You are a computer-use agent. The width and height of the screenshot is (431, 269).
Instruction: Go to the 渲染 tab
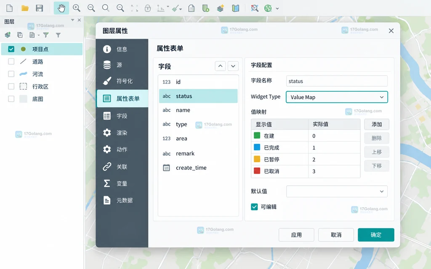[x=122, y=133]
